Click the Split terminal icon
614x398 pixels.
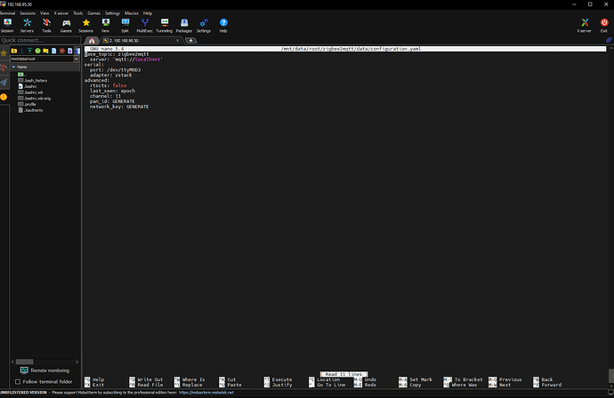(125, 26)
